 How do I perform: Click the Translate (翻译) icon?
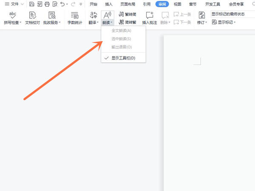point(93,15)
